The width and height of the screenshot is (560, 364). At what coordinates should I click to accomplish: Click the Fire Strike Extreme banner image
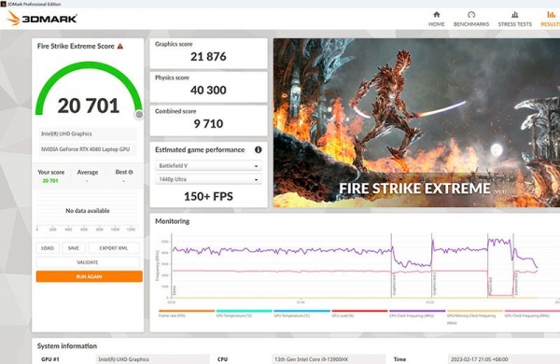(x=416, y=122)
